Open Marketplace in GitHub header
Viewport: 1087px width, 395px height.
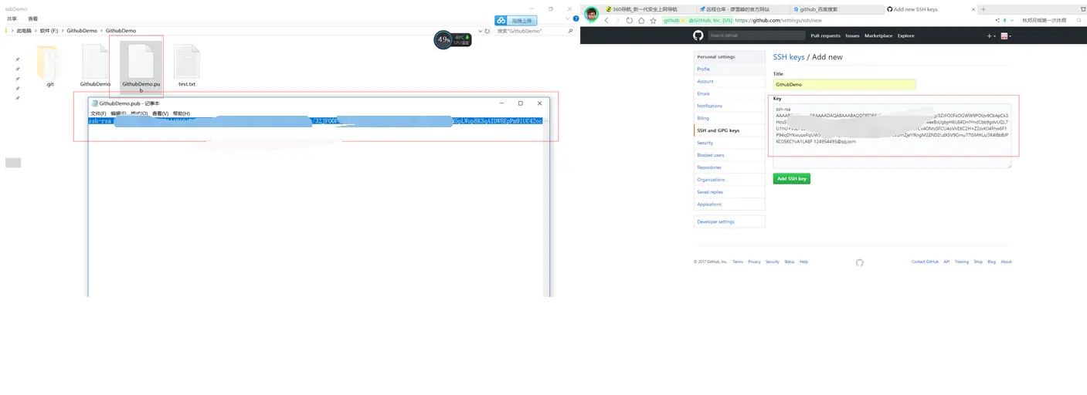pyautogui.click(x=878, y=35)
